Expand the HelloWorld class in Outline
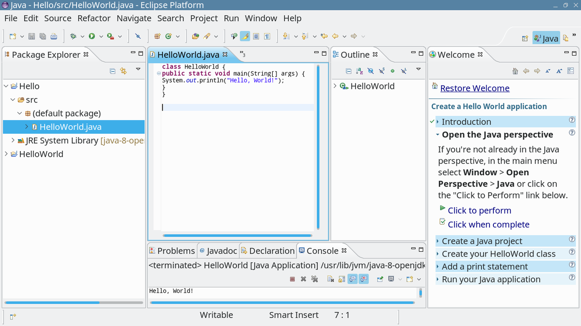Viewport: 581px width, 326px height. 335,86
